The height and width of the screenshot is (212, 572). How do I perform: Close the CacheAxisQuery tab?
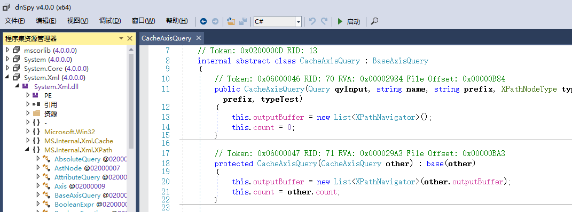pyautogui.click(x=199, y=38)
